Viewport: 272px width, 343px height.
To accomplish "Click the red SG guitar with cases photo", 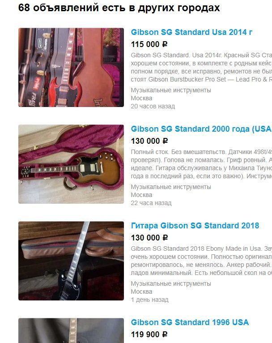I will click(71, 67).
